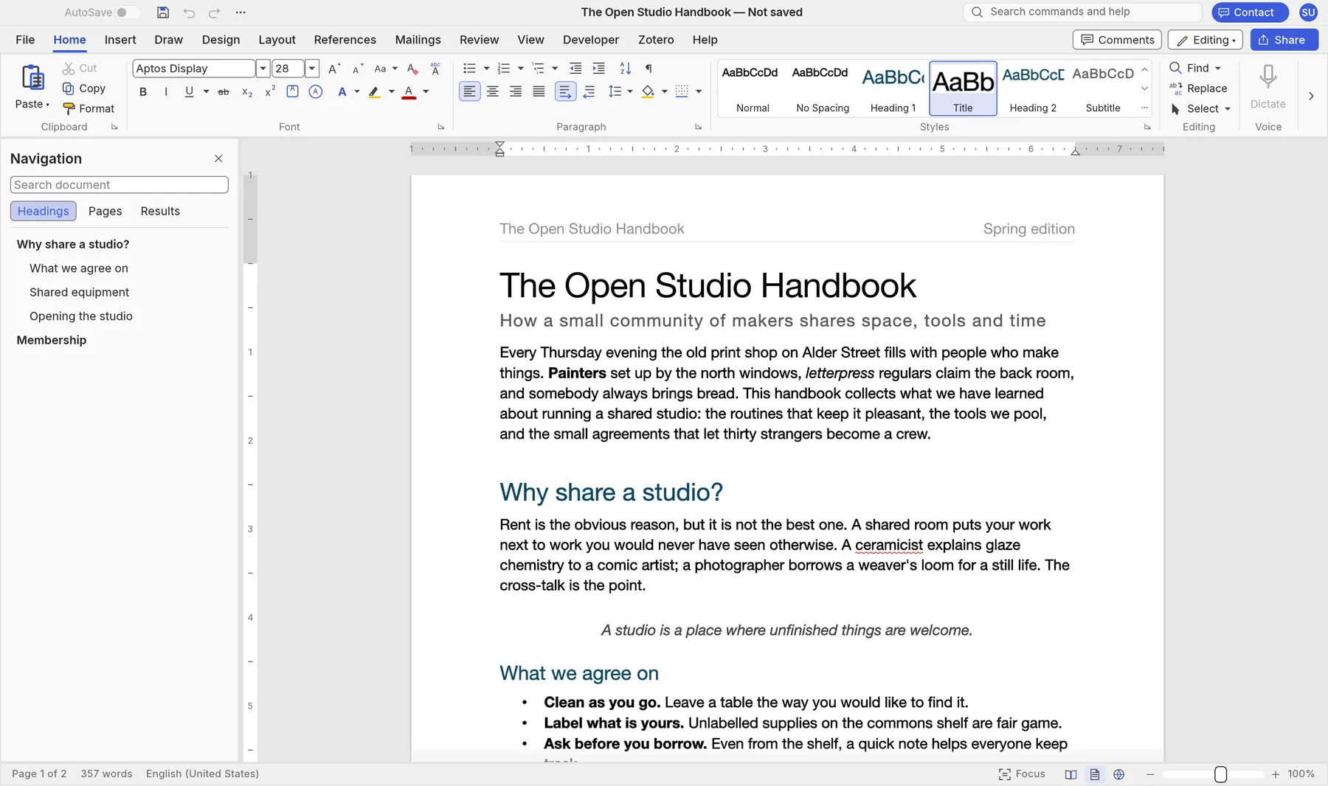The image size is (1328, 786).
Task: Show the Pages tab in Navigation pane
Action: (x=105, y=211)
